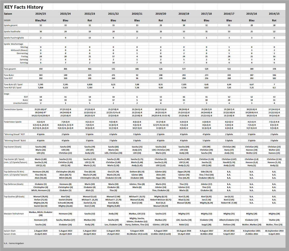The height and width of the screenshot is (251, 289).
Task: Select the '"Winning Streak" ROT' label
Action: (14, 134)
